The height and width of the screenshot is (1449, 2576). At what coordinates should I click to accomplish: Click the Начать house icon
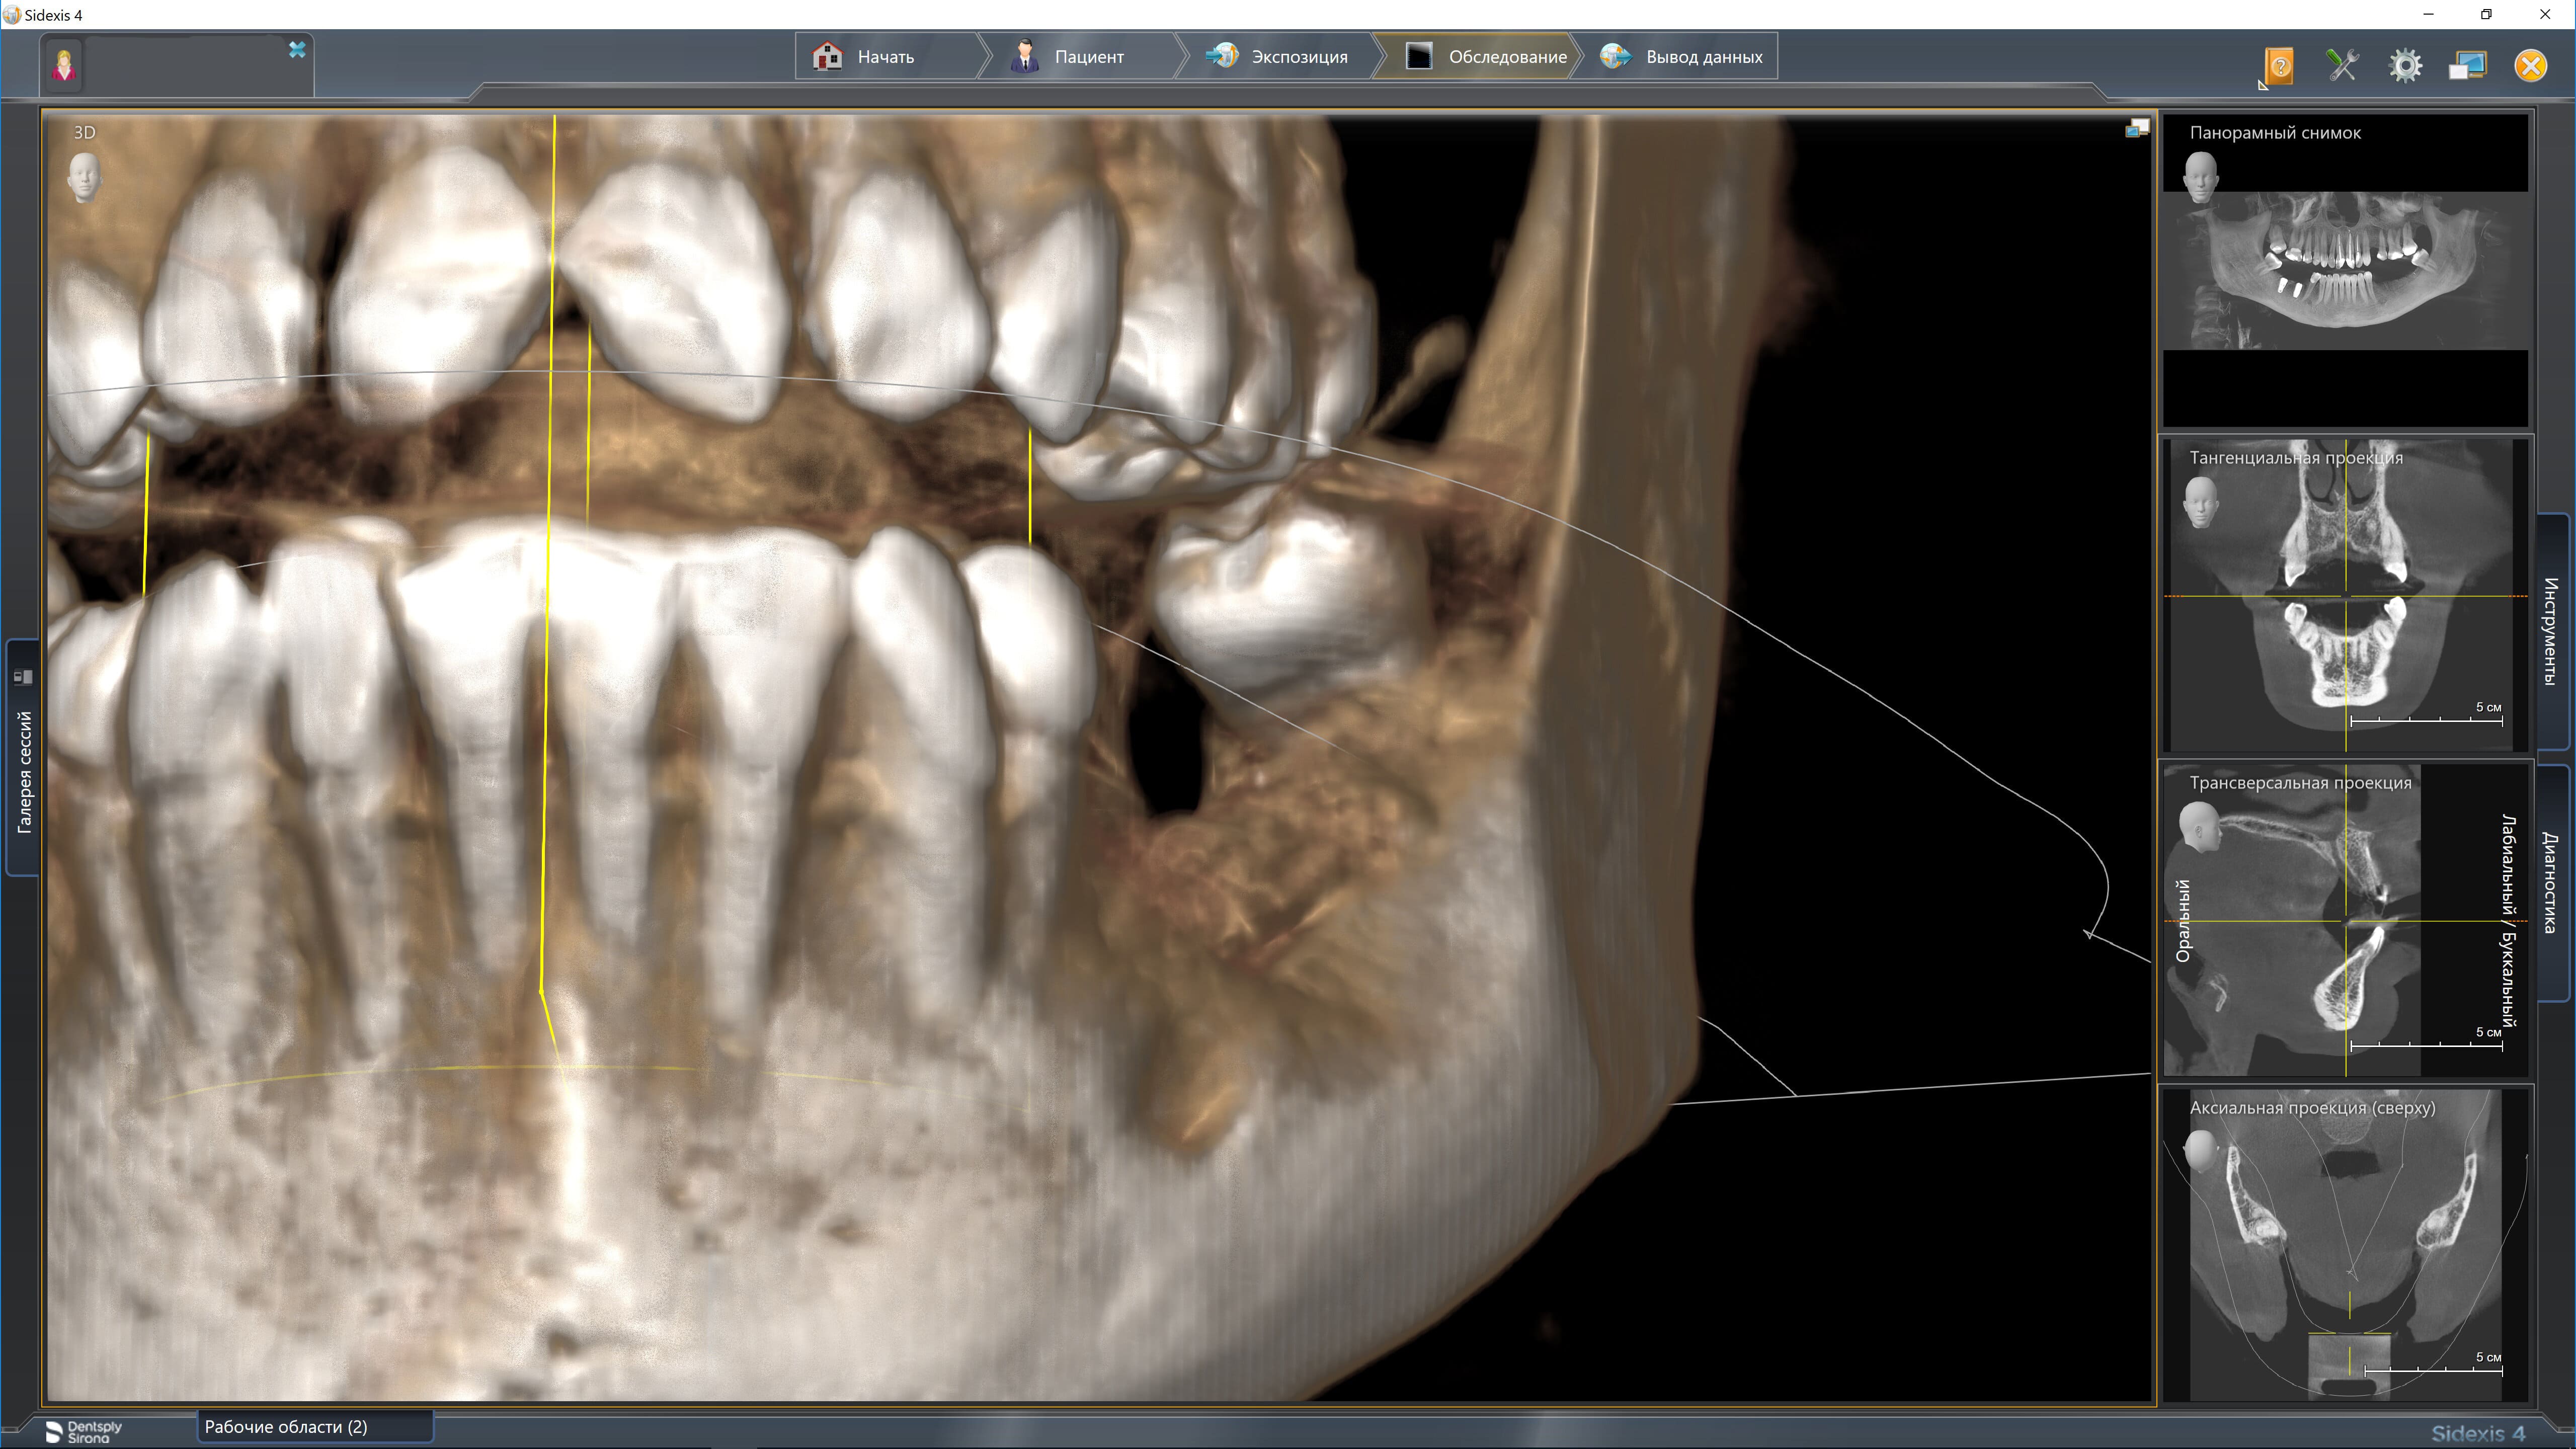pos(828,56)
